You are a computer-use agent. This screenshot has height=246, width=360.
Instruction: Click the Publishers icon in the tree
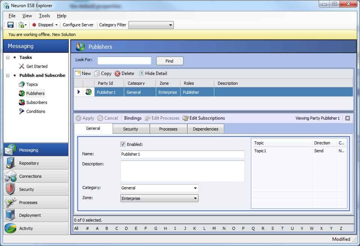point(21,93)
